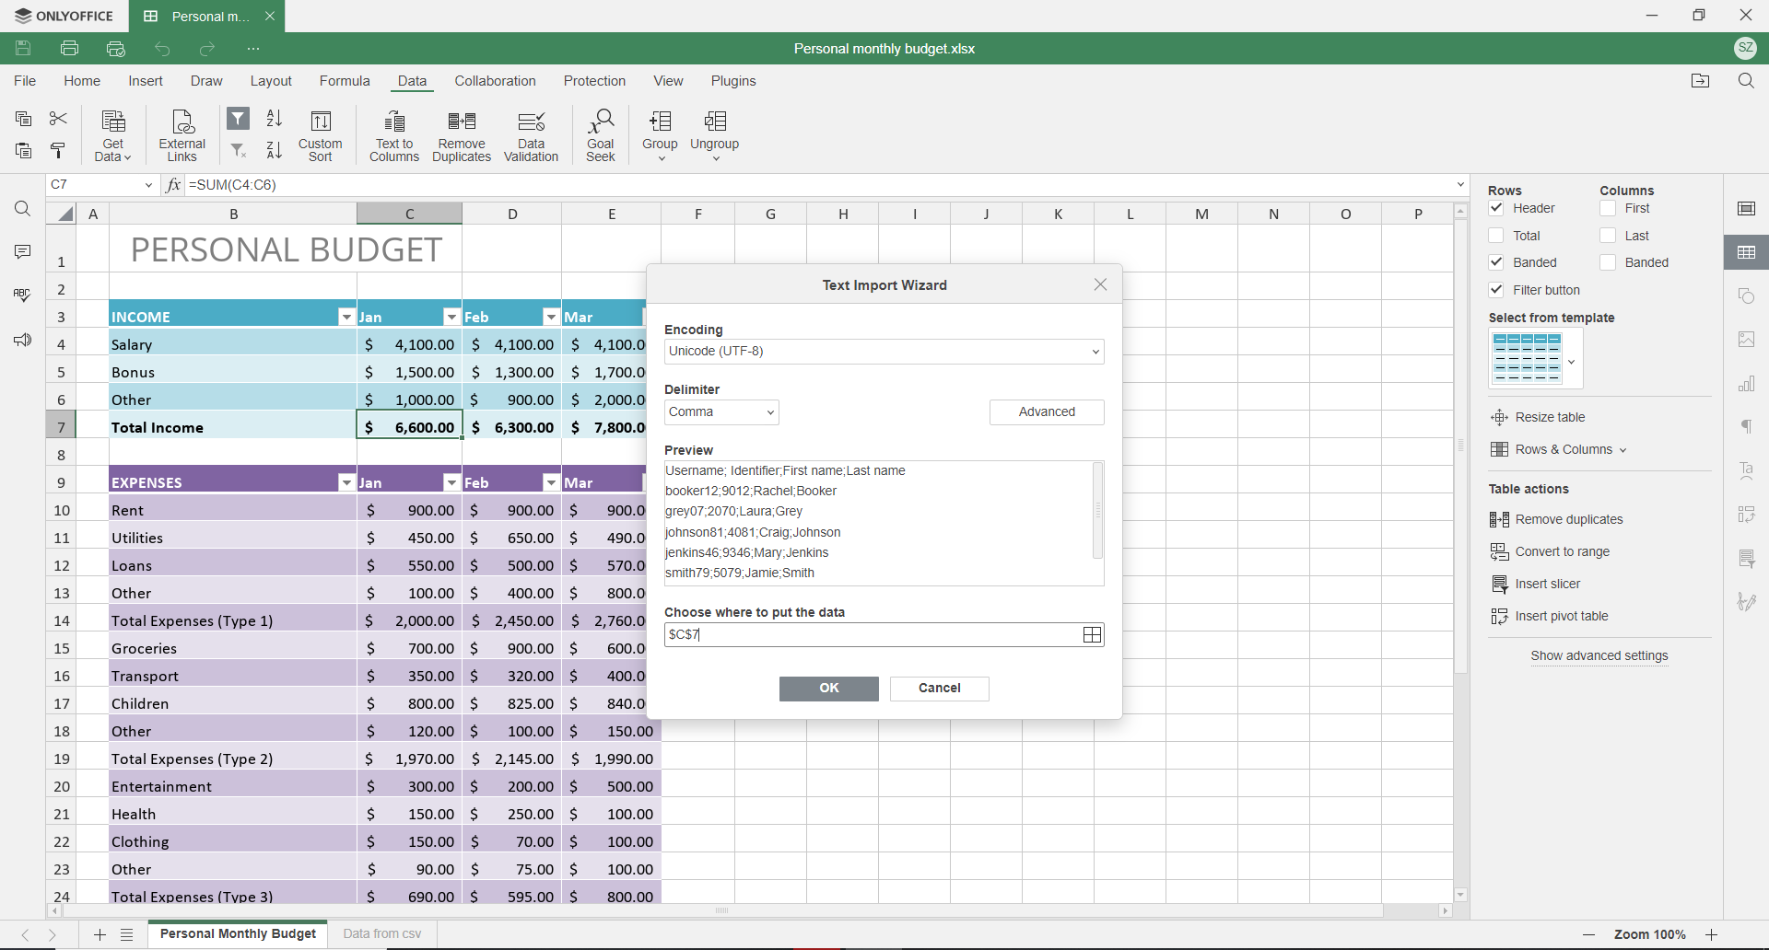1769x950 pixels.
Task: Undo the last action
Action: coord(162,49)
